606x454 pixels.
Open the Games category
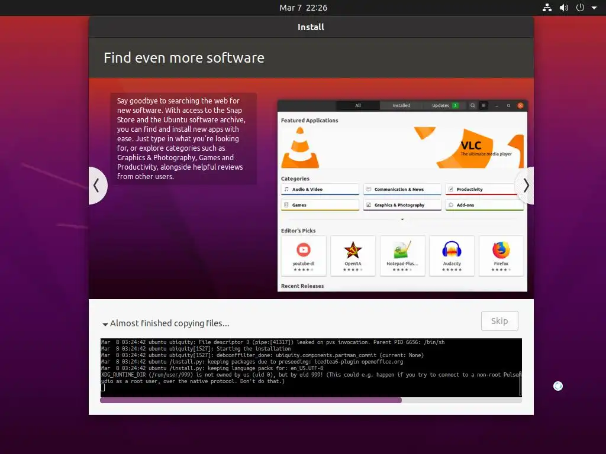tap(320, 205)
